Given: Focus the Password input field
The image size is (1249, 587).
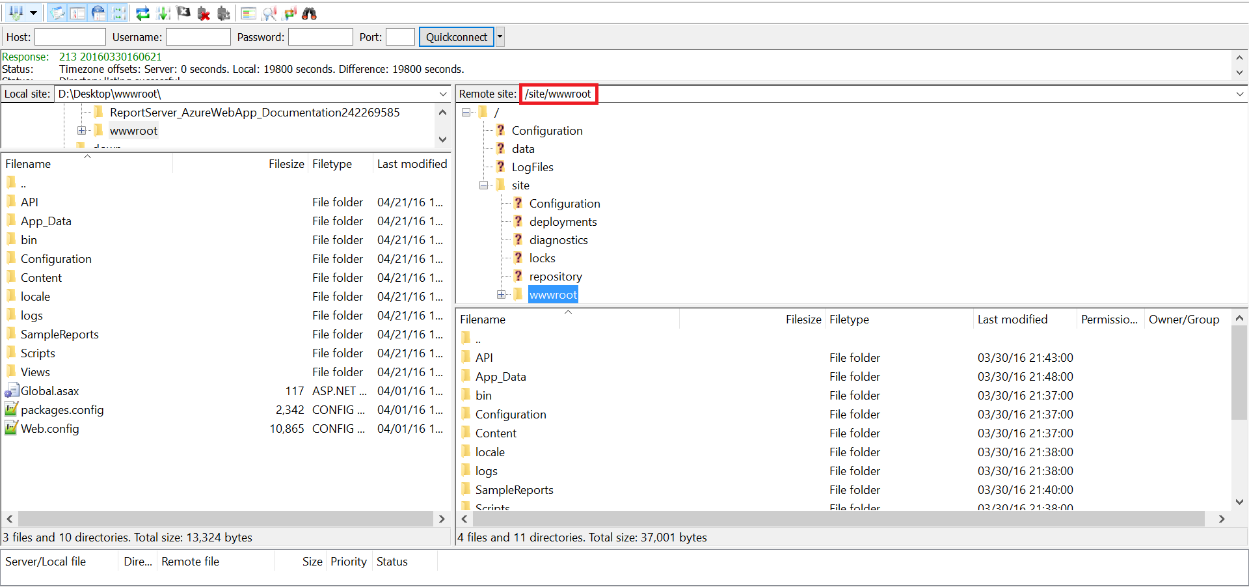Looking at the screenshot, I should 321,37.
